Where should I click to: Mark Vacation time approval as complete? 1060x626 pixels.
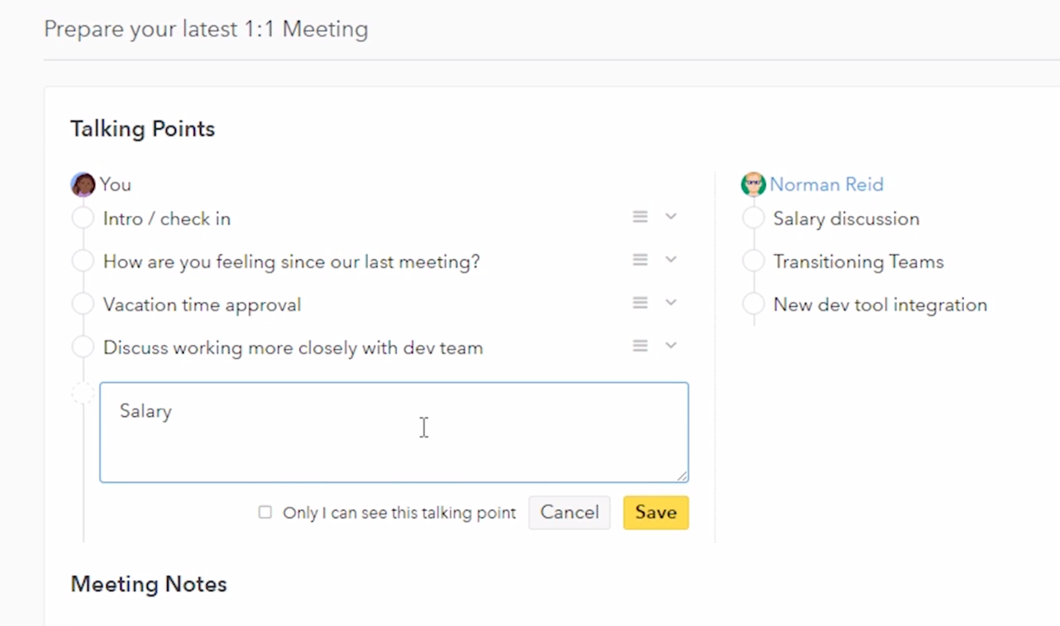pyautogui.click(x=83, y=304)
